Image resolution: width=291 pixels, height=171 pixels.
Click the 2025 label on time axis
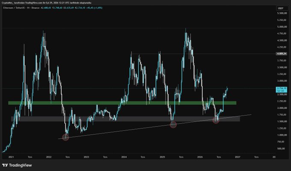(x=162, y=157)
